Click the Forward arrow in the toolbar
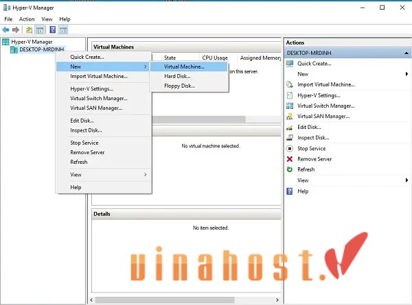 tap(16, 30)
